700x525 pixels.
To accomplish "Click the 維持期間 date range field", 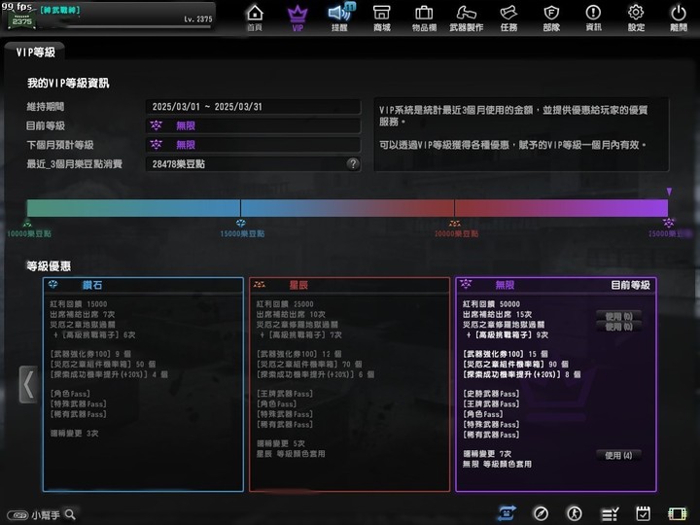I will pos(253,107).
